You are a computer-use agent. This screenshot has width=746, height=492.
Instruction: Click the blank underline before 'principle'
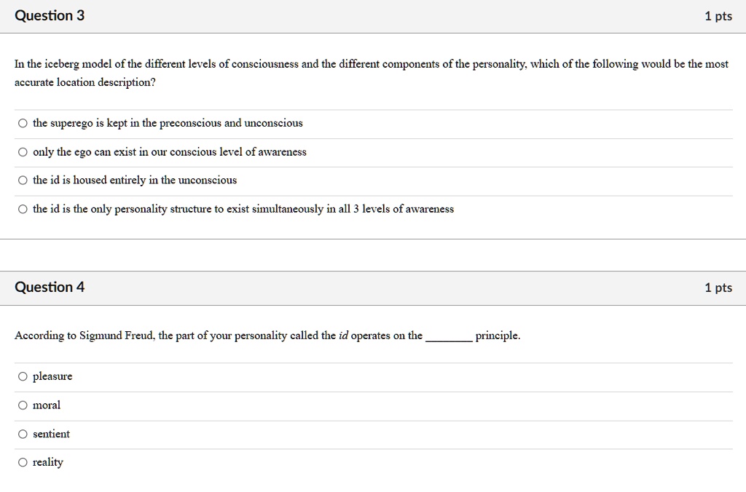pyautogui.click(x=449, y=339)
